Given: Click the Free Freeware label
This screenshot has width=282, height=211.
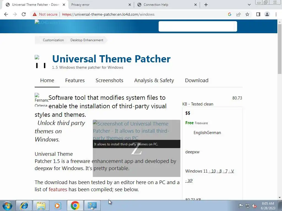Looking at the screenshot, I should (197, 123).
